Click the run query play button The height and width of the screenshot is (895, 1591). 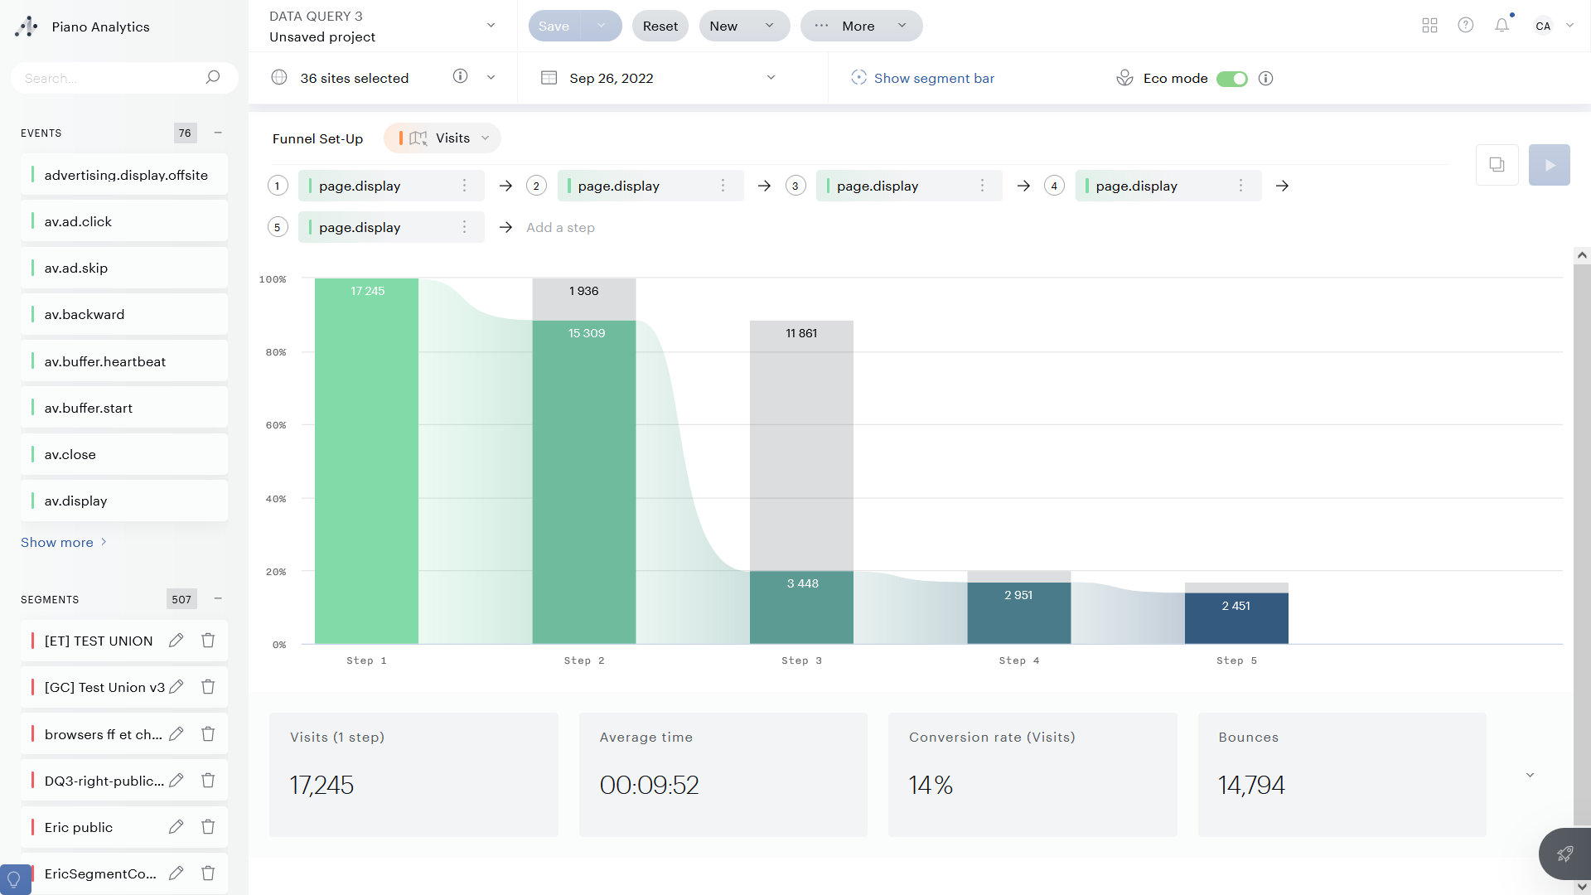tap(1549, 165)
